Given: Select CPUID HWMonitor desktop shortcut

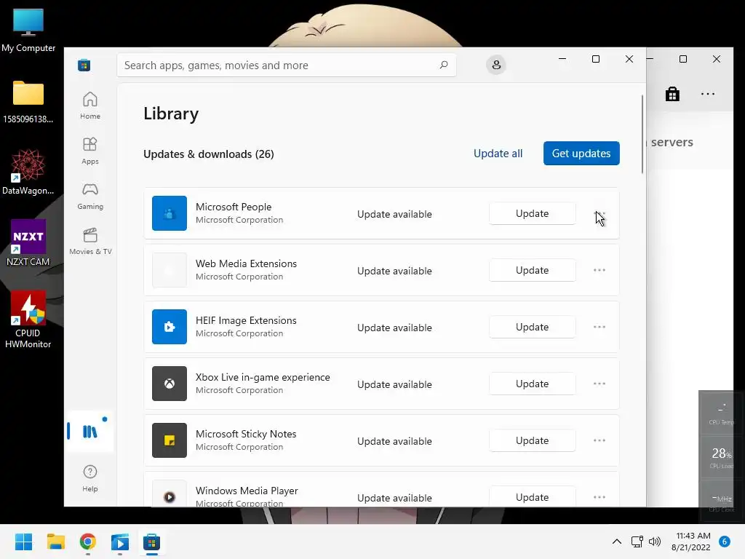Looking at the screenshot, I should tap(28, 320).
